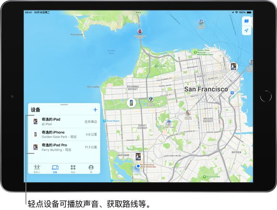The height and width of the screenshot is (210, 277).
Task: Select 奇逸的 iPad Pro at Ferry Building
Action: pyautogui.click(x=64, y=147)
